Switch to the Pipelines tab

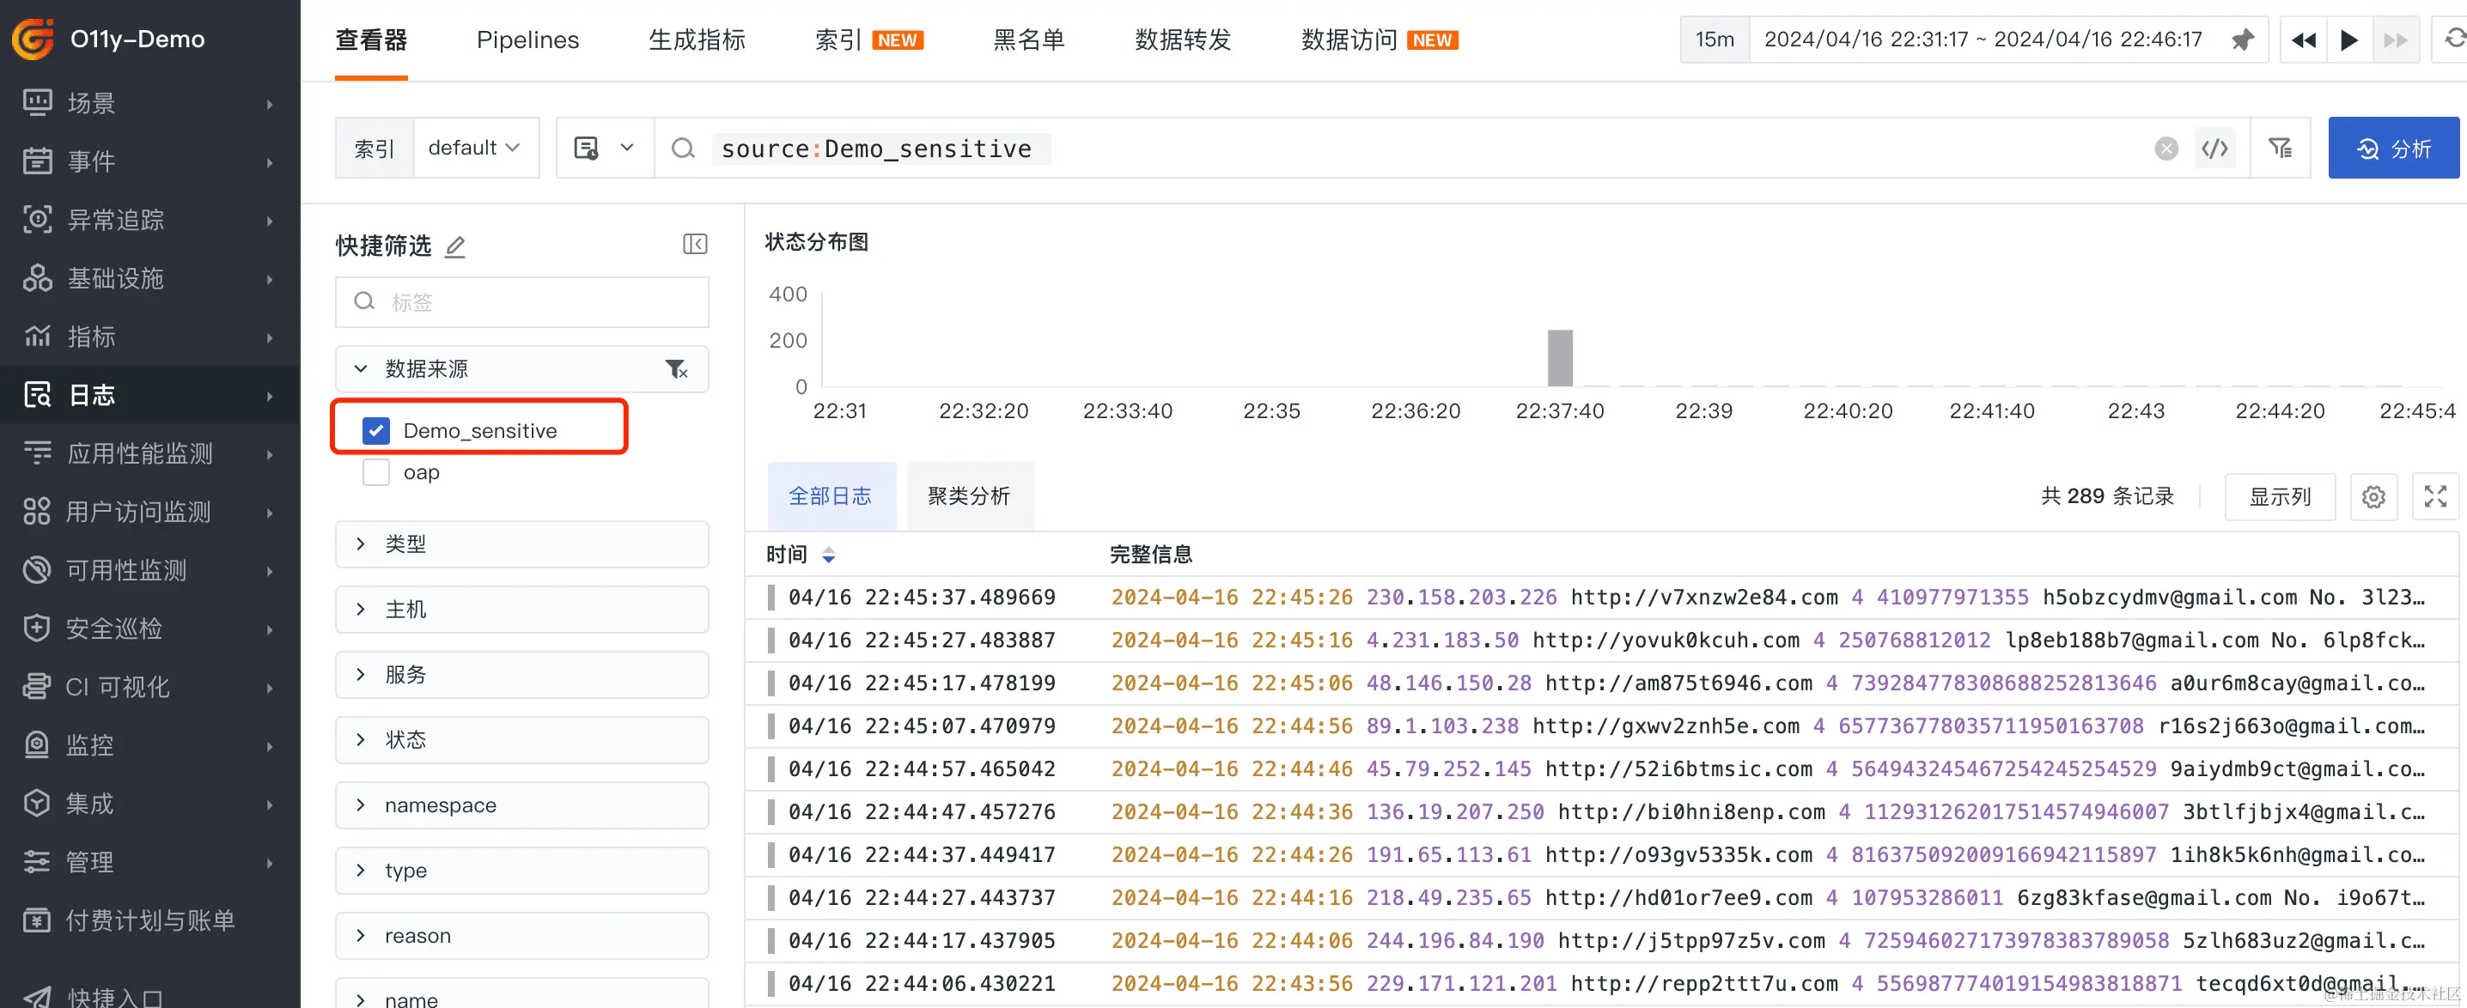pos(527,40)
